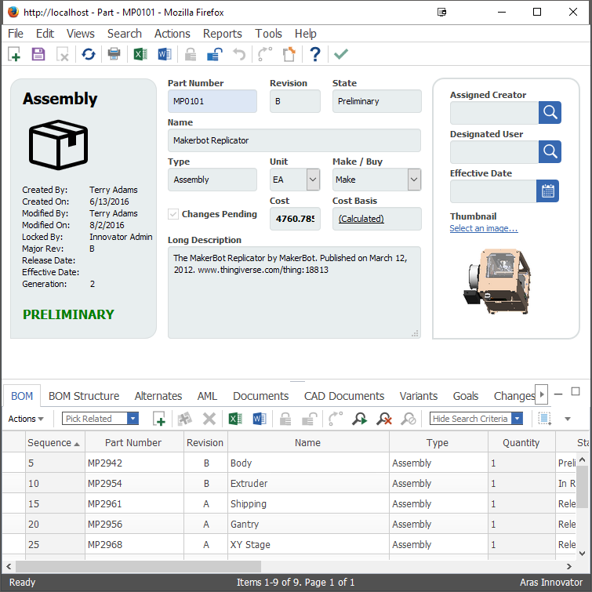
Task: Add a new BOM relationship row
Action: [159, 419]
